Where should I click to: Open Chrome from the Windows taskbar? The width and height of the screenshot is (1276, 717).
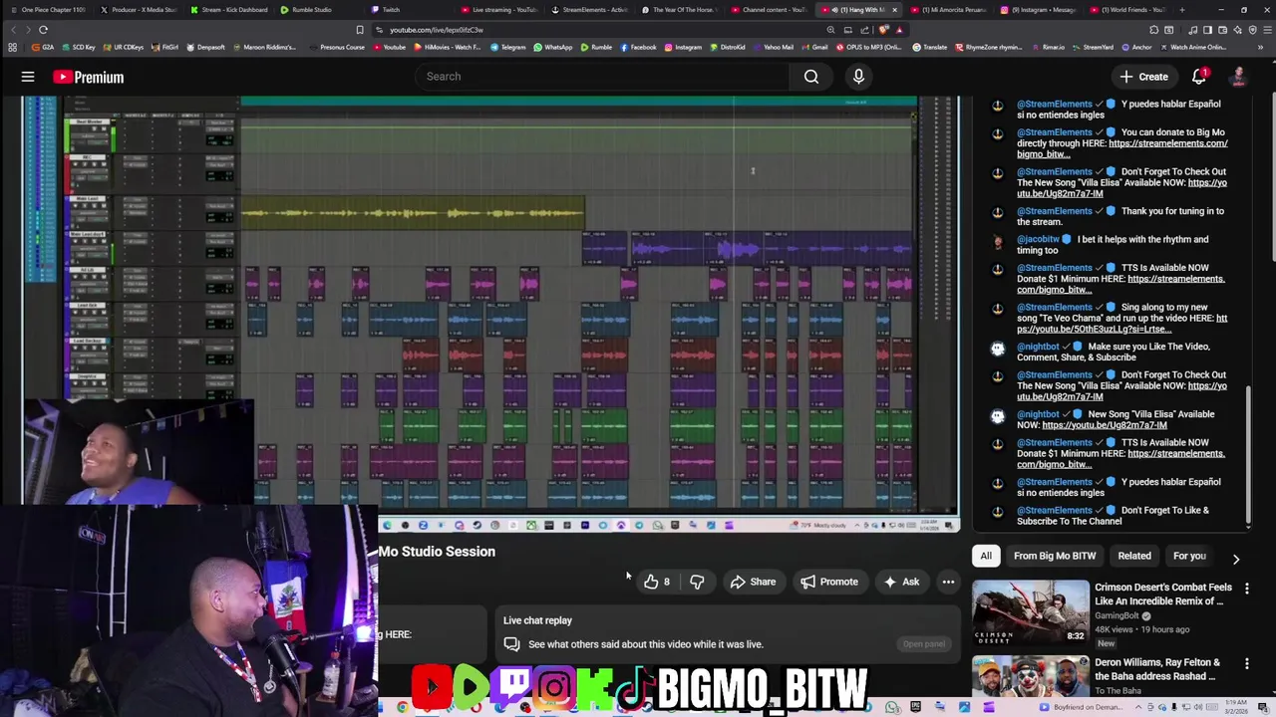[x=403, y=707]
